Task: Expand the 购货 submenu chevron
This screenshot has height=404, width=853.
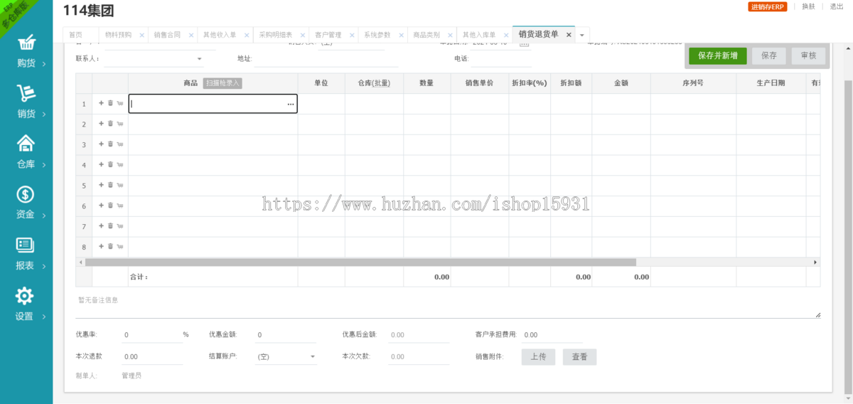Action: point(44,64)
